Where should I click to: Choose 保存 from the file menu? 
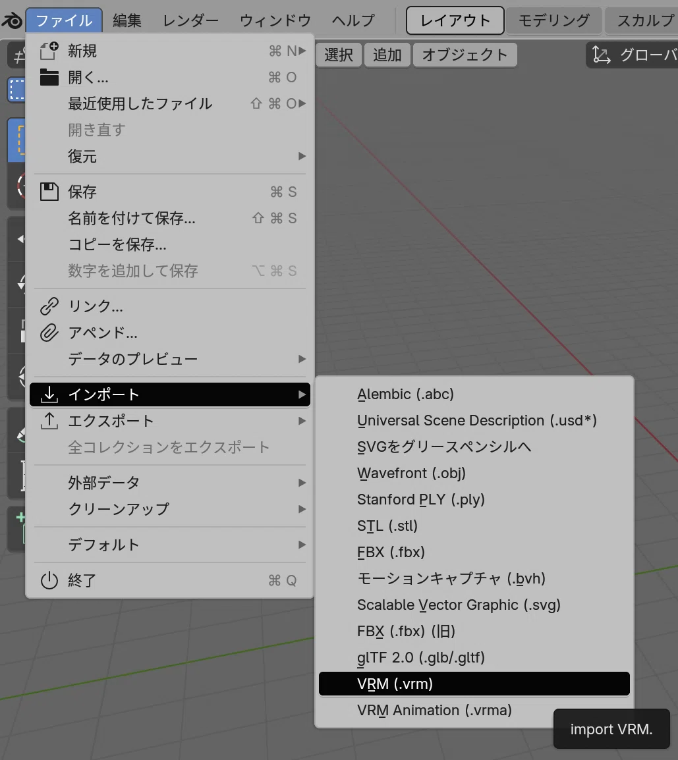tap(170, 192)
